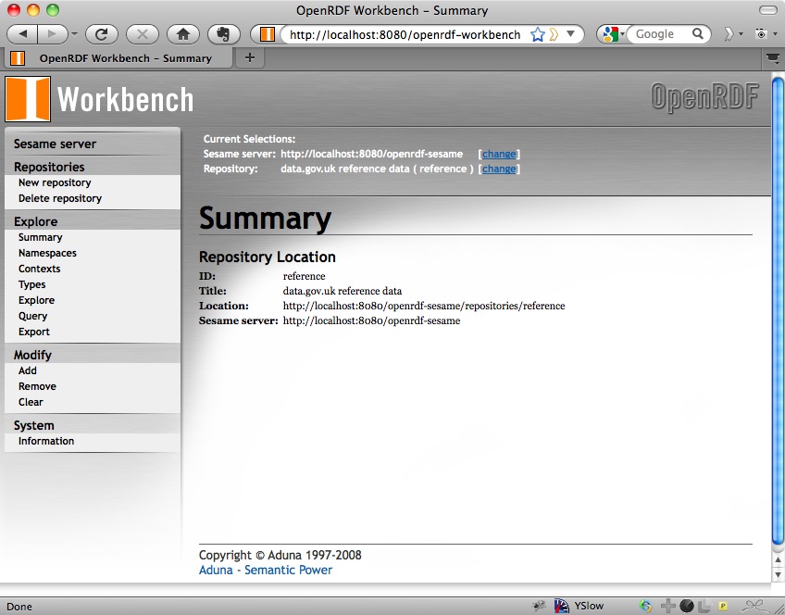Click Add under Modify
Image resolution: width=785 pixels, height=615 pixels.
coord(28,370)
